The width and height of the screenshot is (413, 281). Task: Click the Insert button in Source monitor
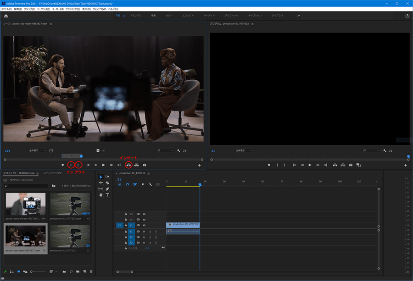(128, 165)
